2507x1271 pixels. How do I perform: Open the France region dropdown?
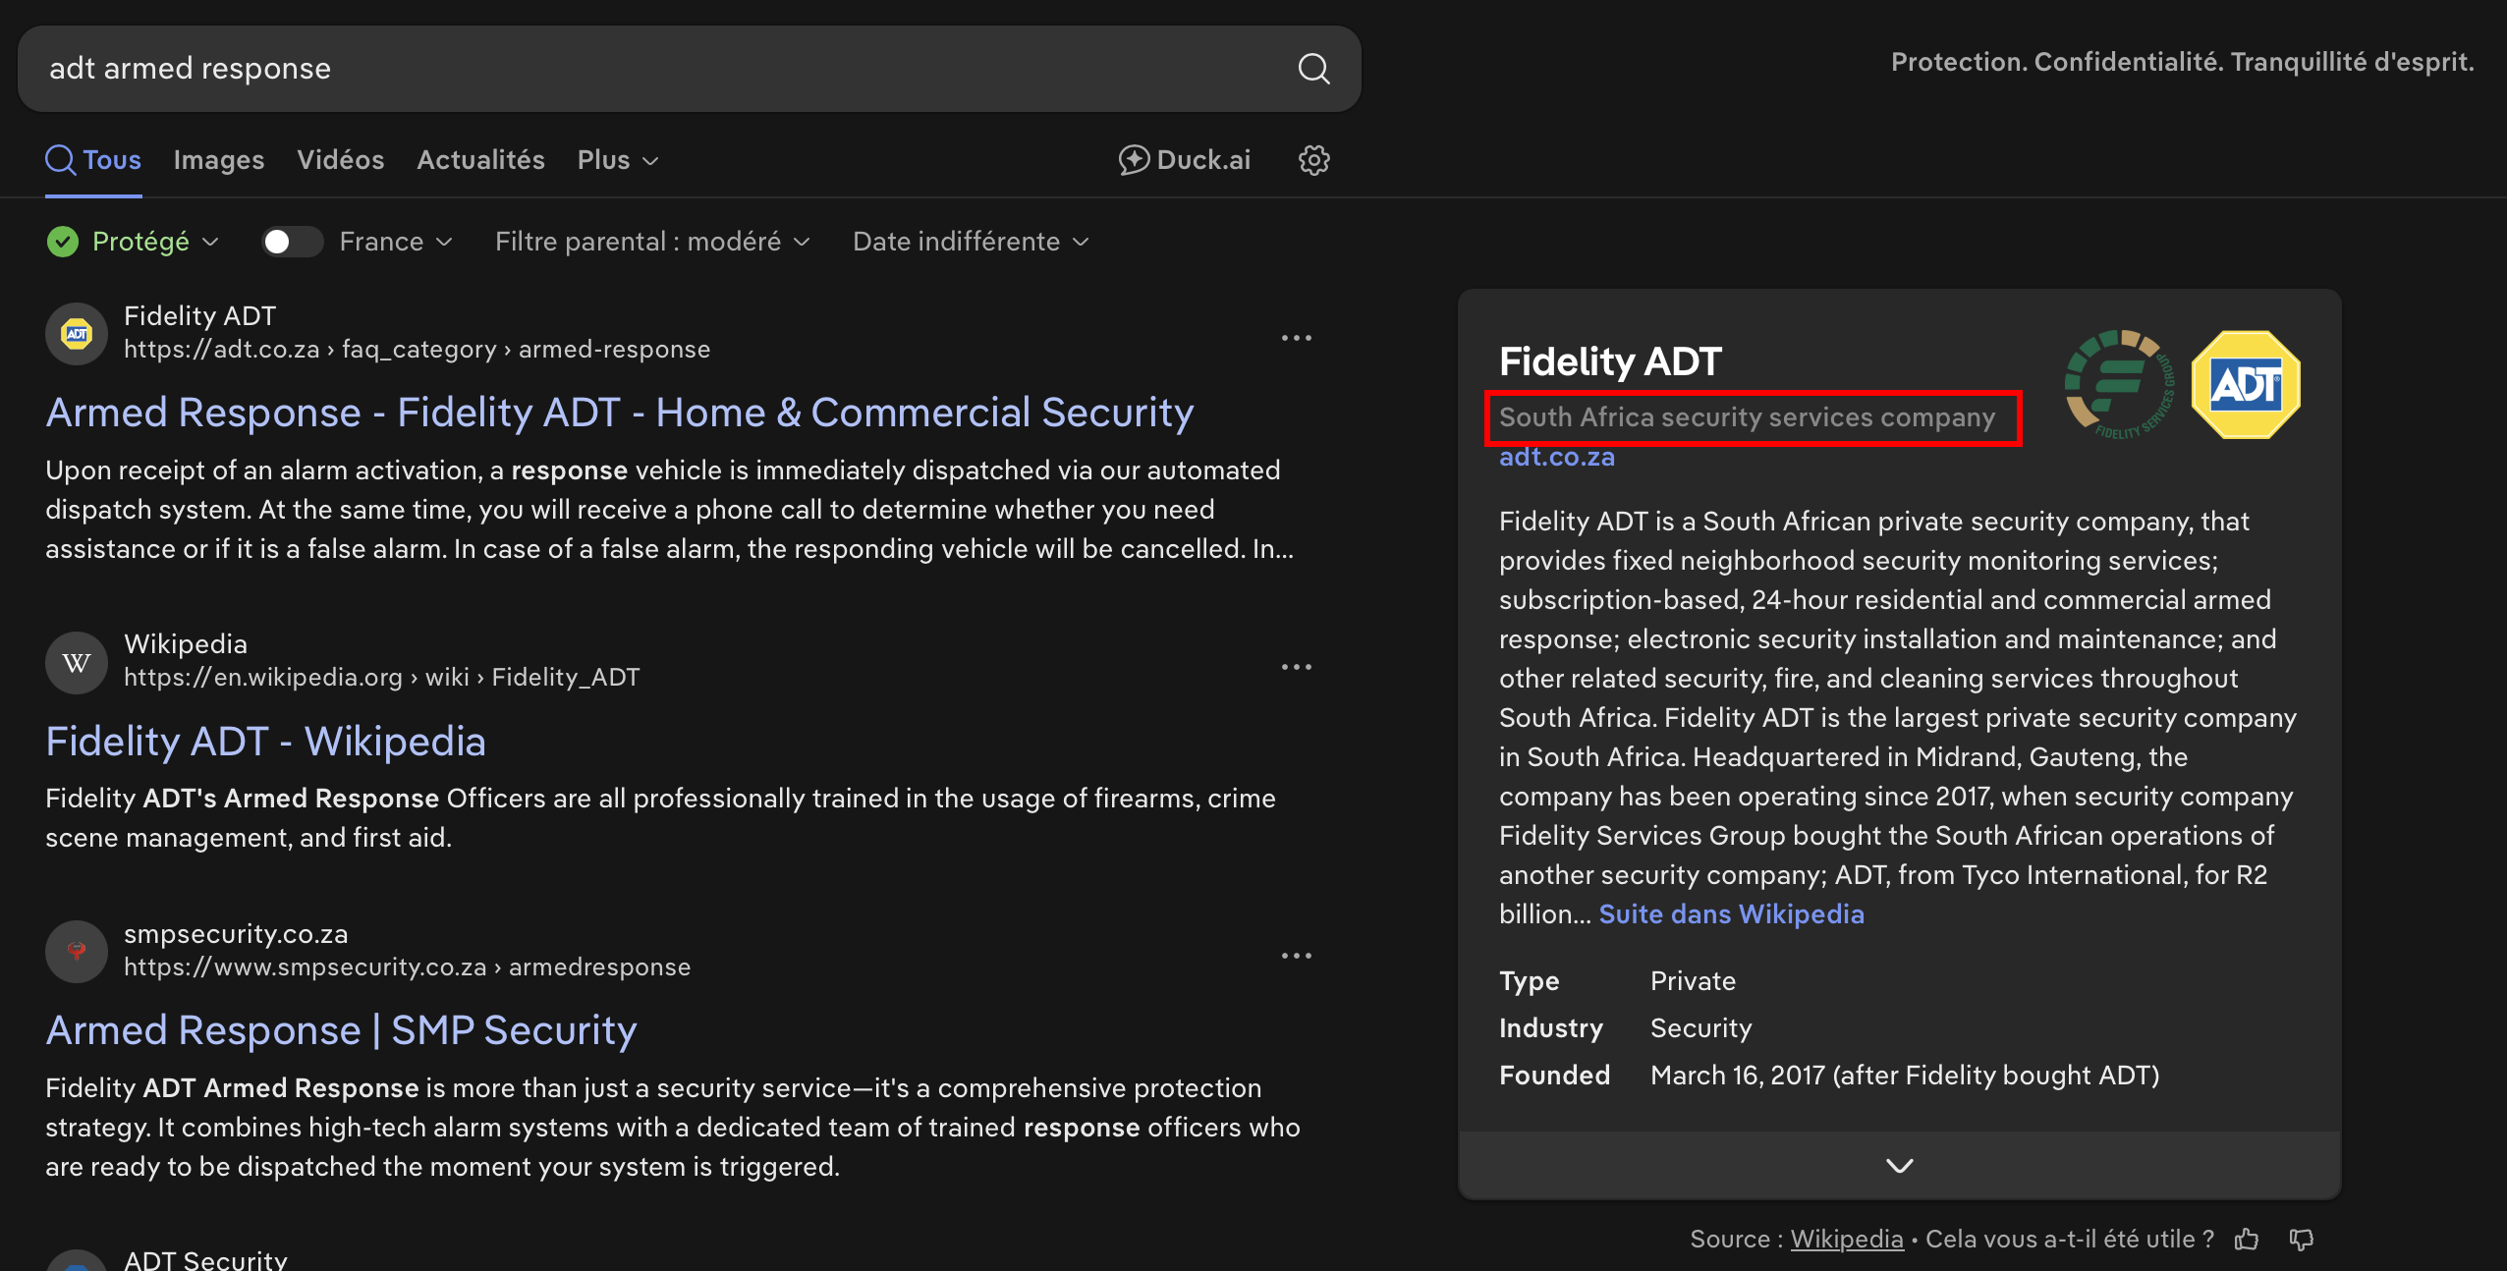396,242
